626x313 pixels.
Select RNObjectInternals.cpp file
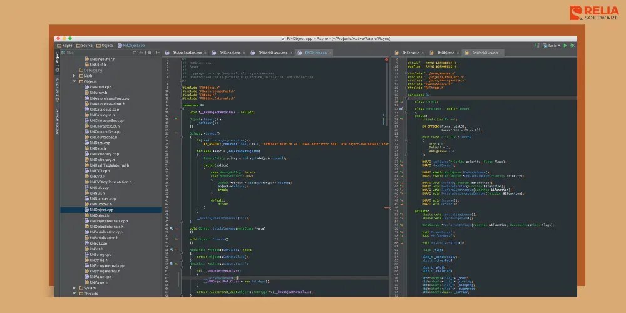tap(106, 221)
